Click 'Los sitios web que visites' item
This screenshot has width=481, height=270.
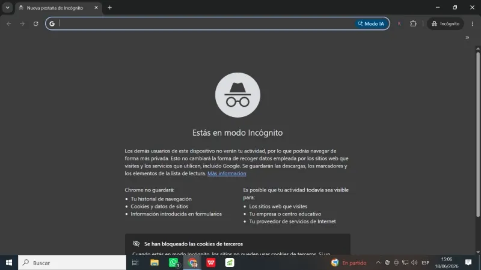[x=278, y=206]
